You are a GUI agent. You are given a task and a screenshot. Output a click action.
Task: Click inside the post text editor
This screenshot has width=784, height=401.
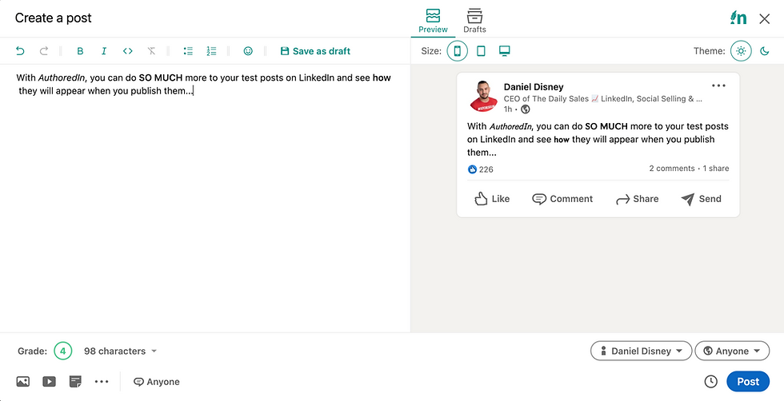pos(205,198)
